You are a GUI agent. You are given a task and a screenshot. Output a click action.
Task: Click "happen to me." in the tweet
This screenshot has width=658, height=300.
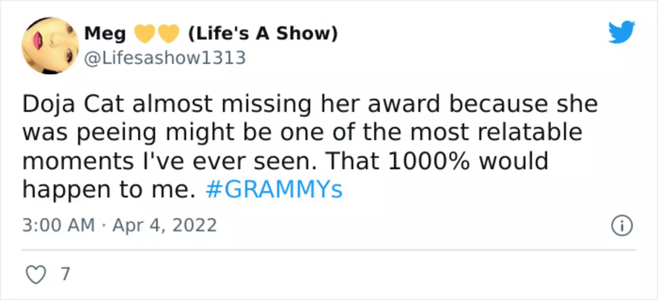(x=109, y=190)
